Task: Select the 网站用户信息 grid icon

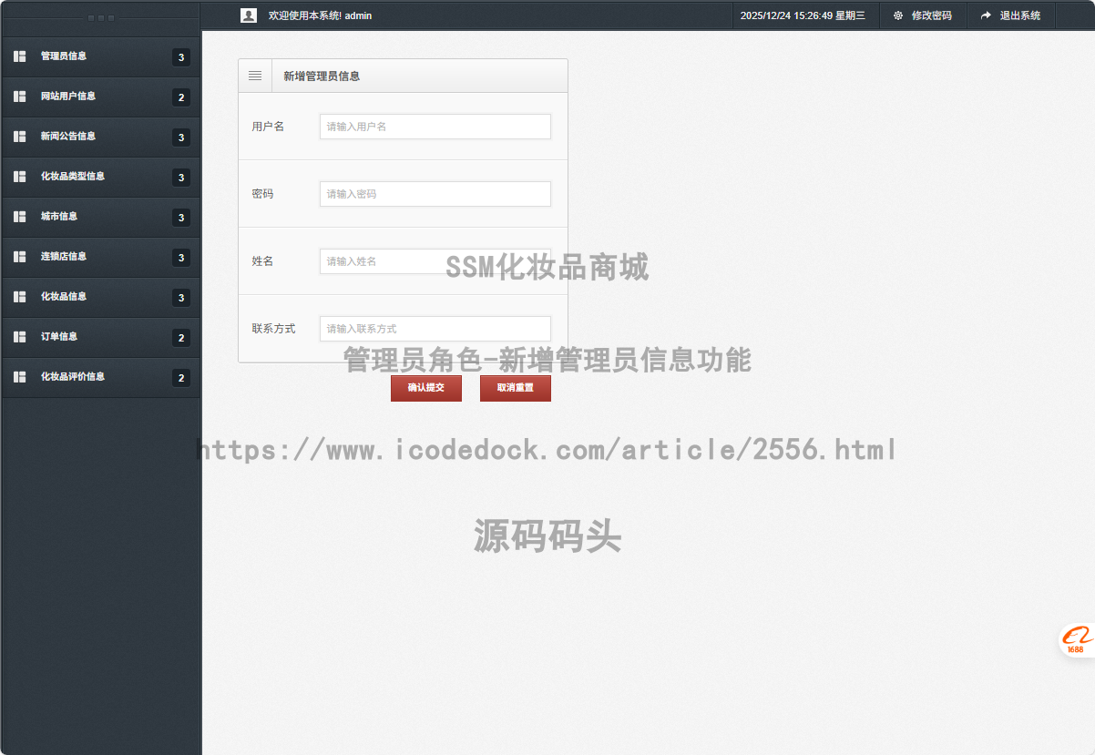Action: pos(19,97)
